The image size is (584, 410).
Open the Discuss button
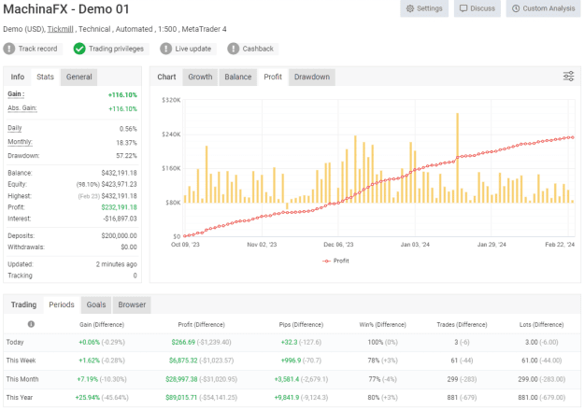[x=477, y=8]
